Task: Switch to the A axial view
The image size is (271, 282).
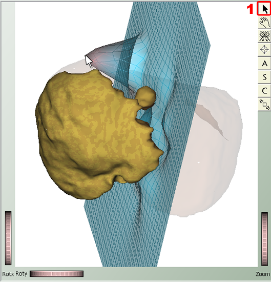Action: pos(264,63)
